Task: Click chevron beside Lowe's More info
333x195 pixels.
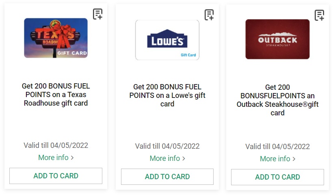Action: (184, 158)
